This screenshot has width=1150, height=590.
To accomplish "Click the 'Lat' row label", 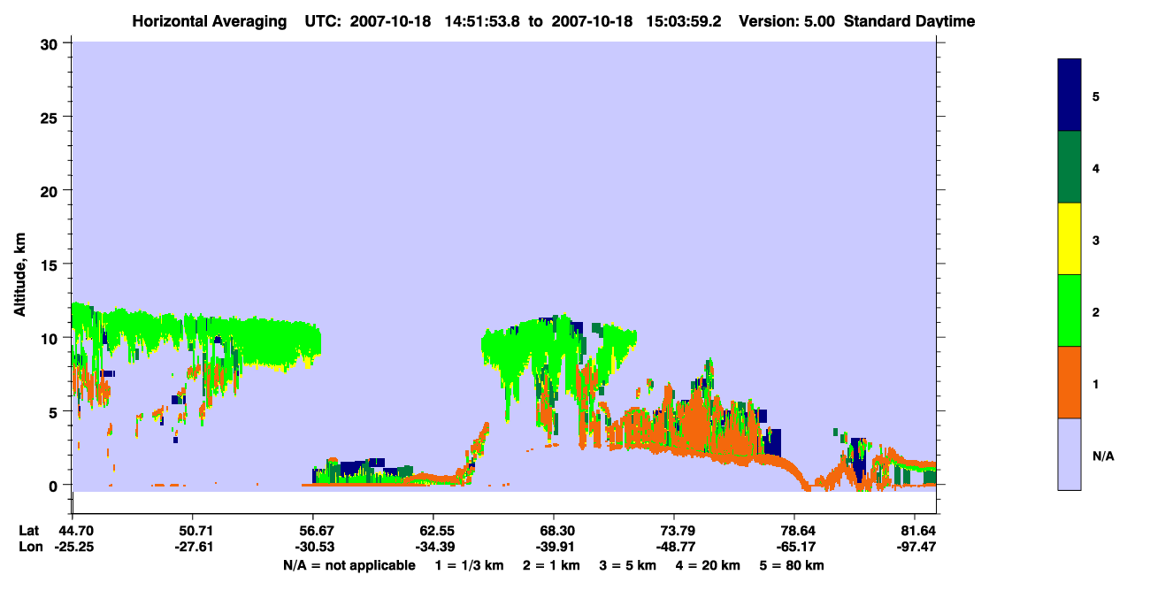I will pos(29,531).
